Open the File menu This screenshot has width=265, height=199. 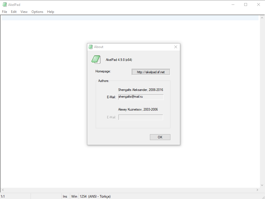(x=4, y=12)
